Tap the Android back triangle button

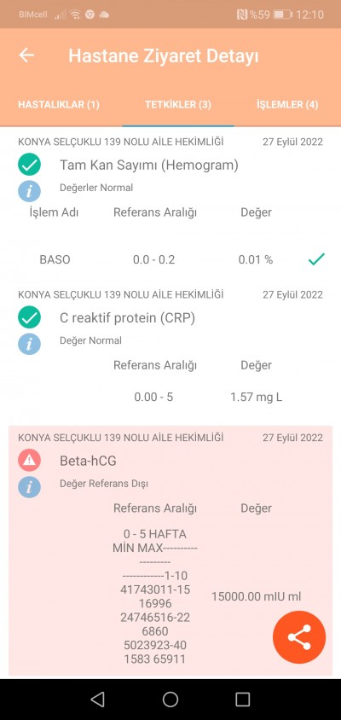tap(98, 700)
